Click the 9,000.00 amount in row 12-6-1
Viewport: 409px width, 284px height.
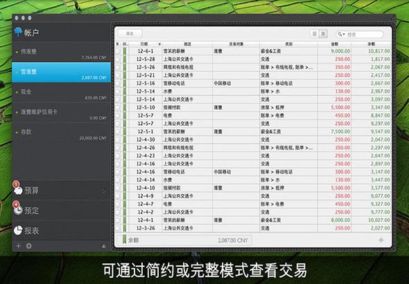pyautogui.click(x=340, y=51)
